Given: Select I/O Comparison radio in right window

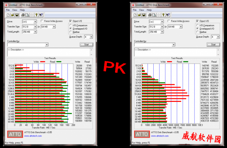Looking at the screenshot, I should tap(198, 25).
